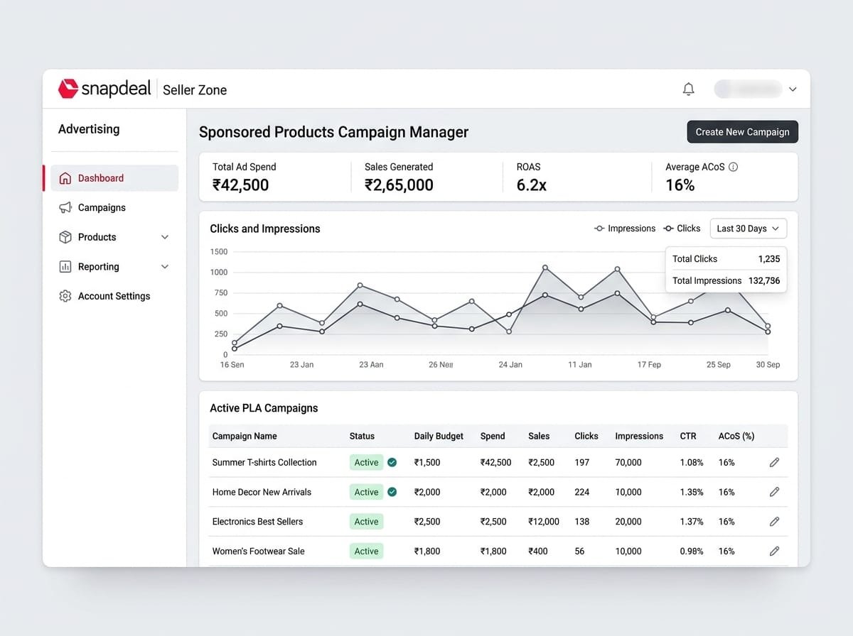The image size is (853, 636).
Task: Click the Account Settings gear icon
Action: click(65, 296)
